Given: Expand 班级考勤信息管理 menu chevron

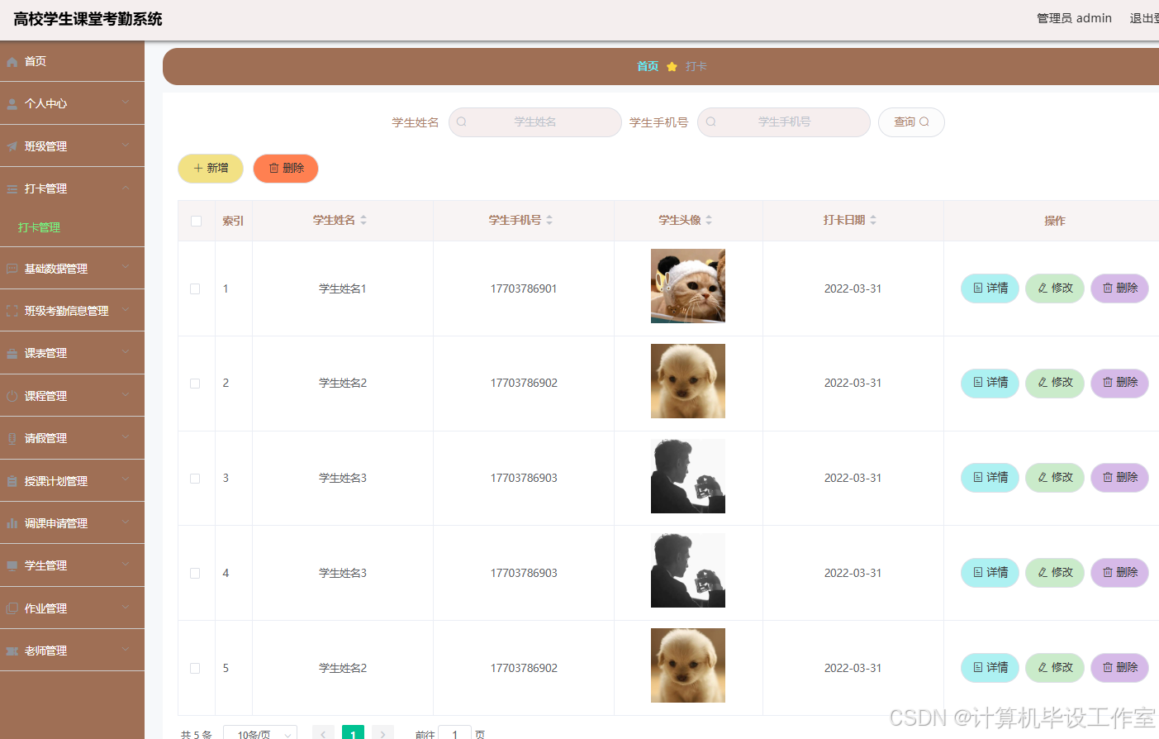Looking at the screenshot, I should pos(126,309).
